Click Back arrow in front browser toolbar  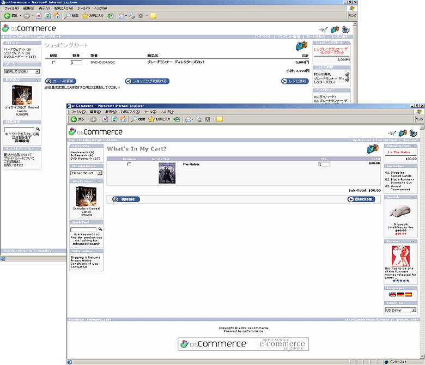pos(74,119)
